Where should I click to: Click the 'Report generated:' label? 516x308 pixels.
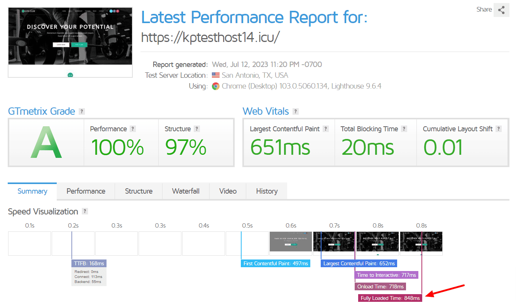[180, 65]
